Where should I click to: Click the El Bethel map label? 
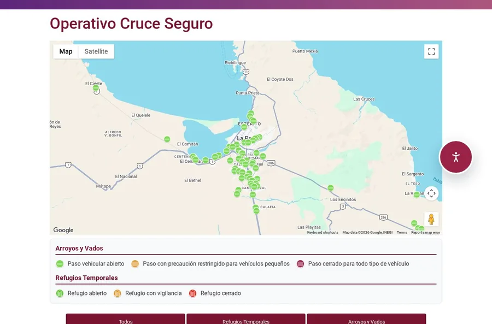tap(192, 180)
